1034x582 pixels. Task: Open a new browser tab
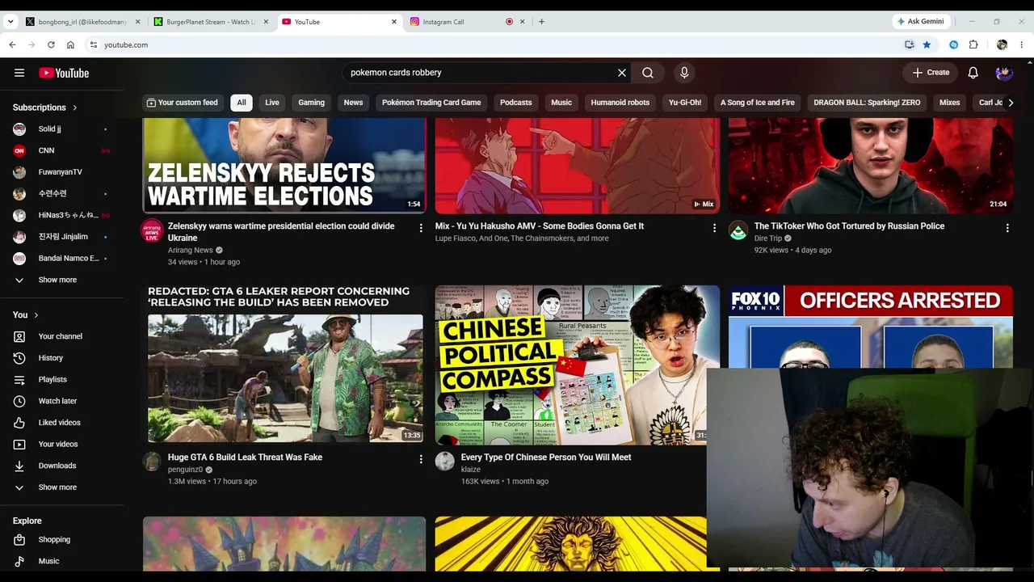click(541, 22)
